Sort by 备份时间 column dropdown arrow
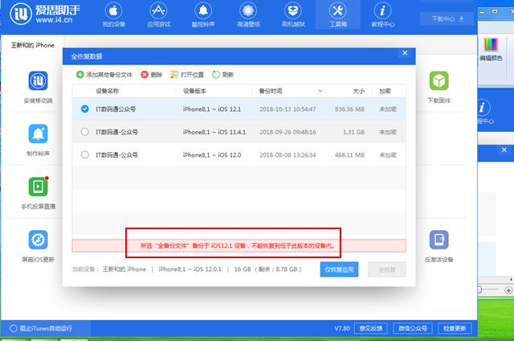The image size is (514, 341). (320, 91)
